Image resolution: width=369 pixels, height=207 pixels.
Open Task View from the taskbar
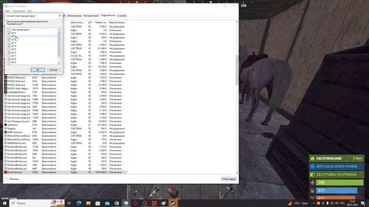click(x=69, y=203)
